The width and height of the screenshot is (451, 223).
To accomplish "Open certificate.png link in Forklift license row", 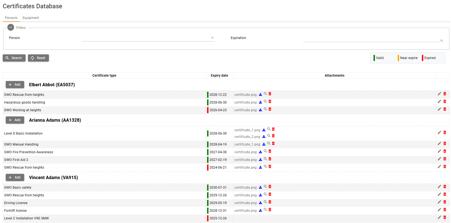I will (x=246, y=211).
